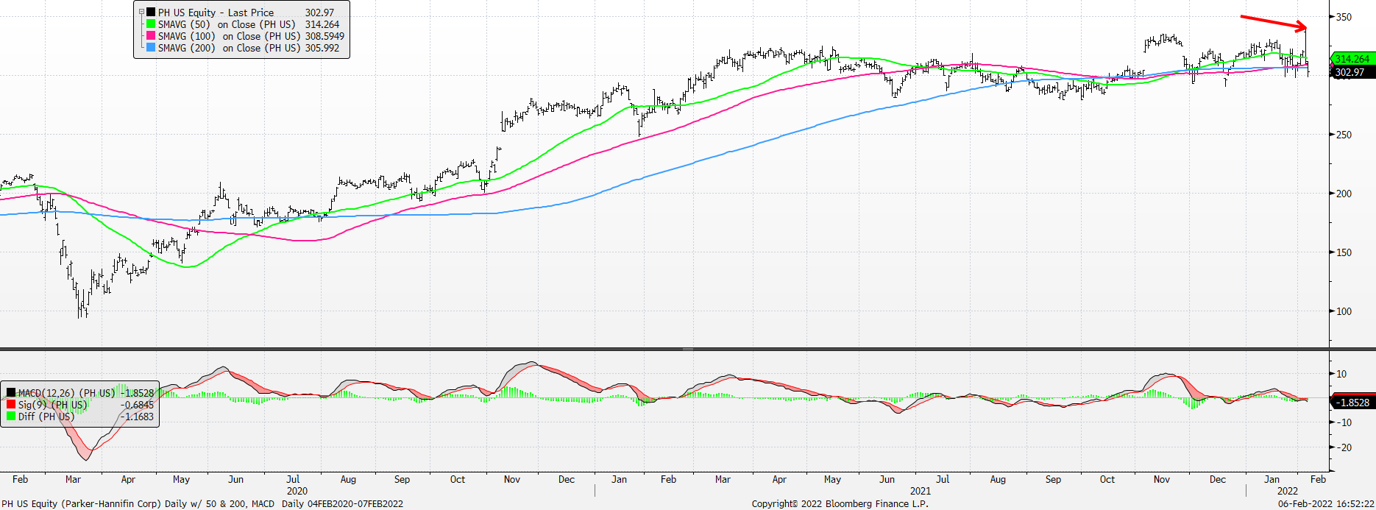The image size is (1376, 510).
Task: Click the 2020 year label on time axis
Action: tap(297, 491)
